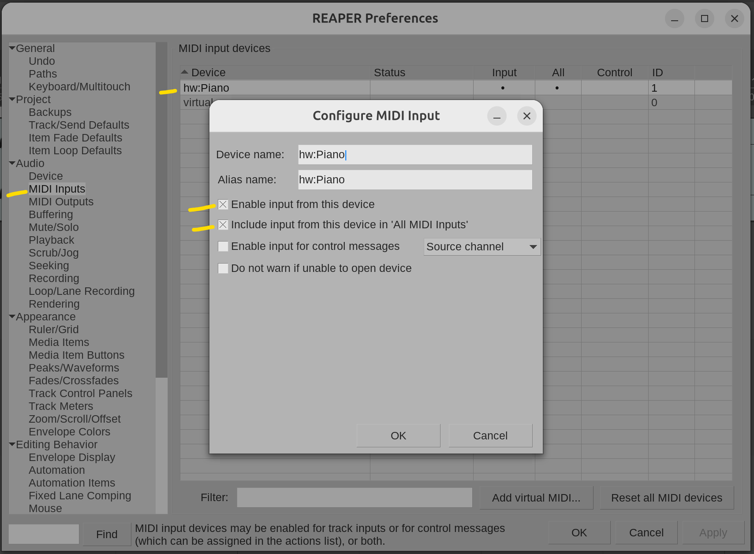Open the Source channel dropdown
The image size is (754, 554).
(482, 247)
